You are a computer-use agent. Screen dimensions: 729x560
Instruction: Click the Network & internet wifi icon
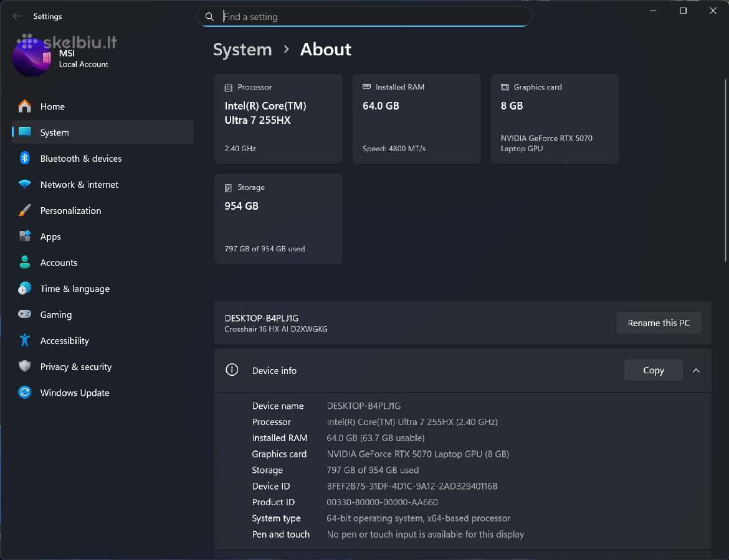[x=25, y=184]
